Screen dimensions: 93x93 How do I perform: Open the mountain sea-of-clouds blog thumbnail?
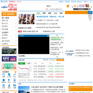pos(24,90)
